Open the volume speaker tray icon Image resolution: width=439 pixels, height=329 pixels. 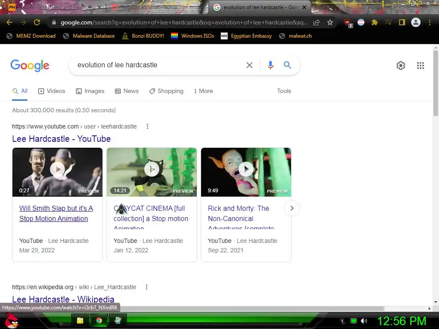click(x=364, y=321)
